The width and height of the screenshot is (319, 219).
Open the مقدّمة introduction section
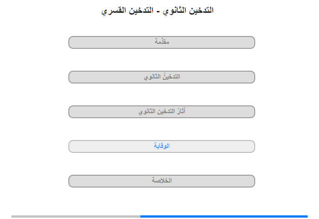point(161,42)
